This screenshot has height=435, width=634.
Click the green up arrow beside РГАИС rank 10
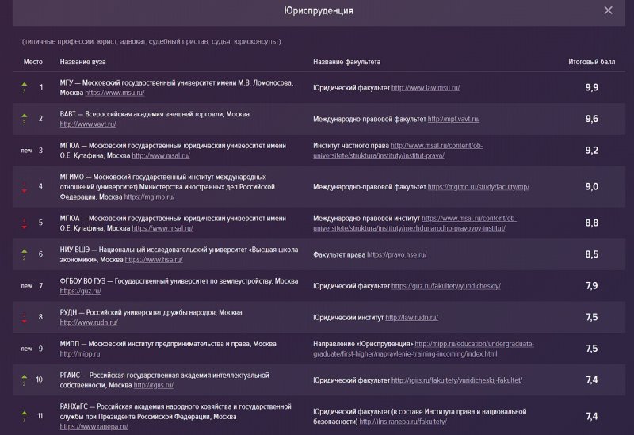(25, 377)
